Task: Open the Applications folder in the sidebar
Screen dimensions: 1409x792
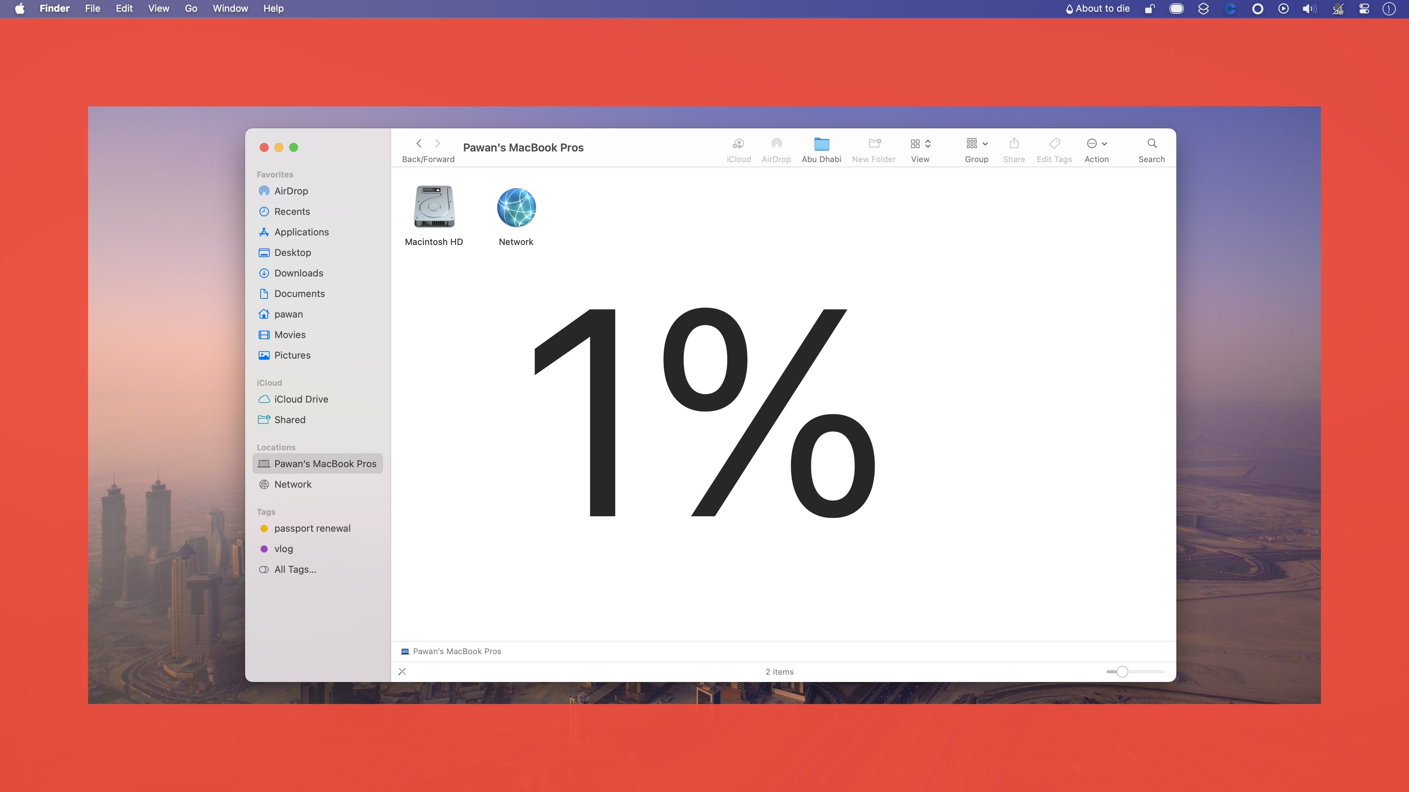Action: pyautogui.click(x=317, y=232)
